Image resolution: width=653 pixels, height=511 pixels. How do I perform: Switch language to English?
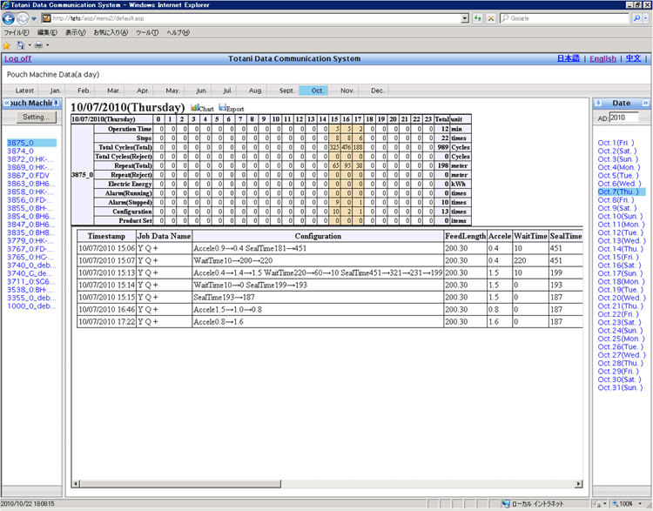click(x=603, y=58)
